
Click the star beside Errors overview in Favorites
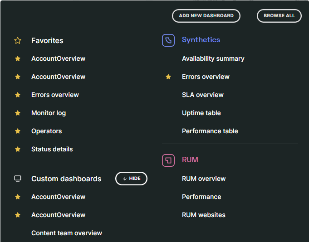click(18, 95)
